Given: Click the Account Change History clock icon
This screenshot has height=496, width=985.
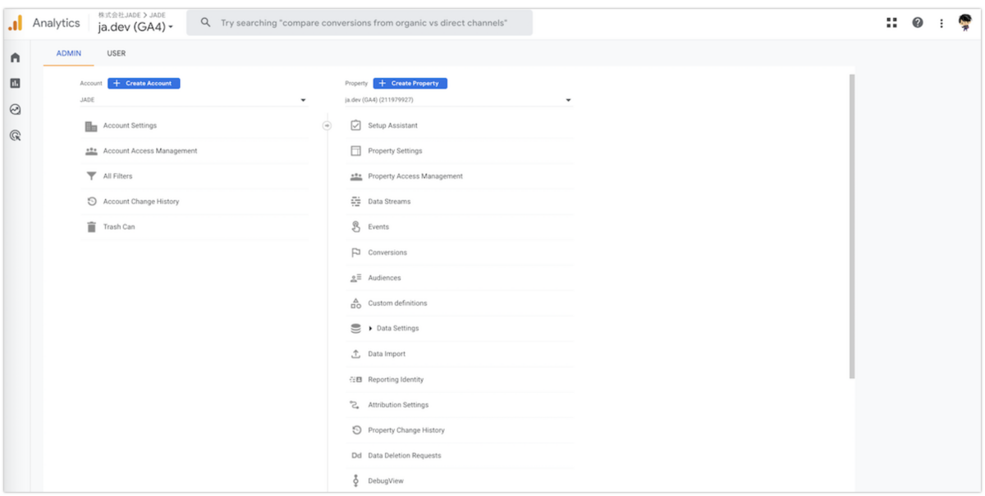Looking at the screenshot, I should (91, 202).
